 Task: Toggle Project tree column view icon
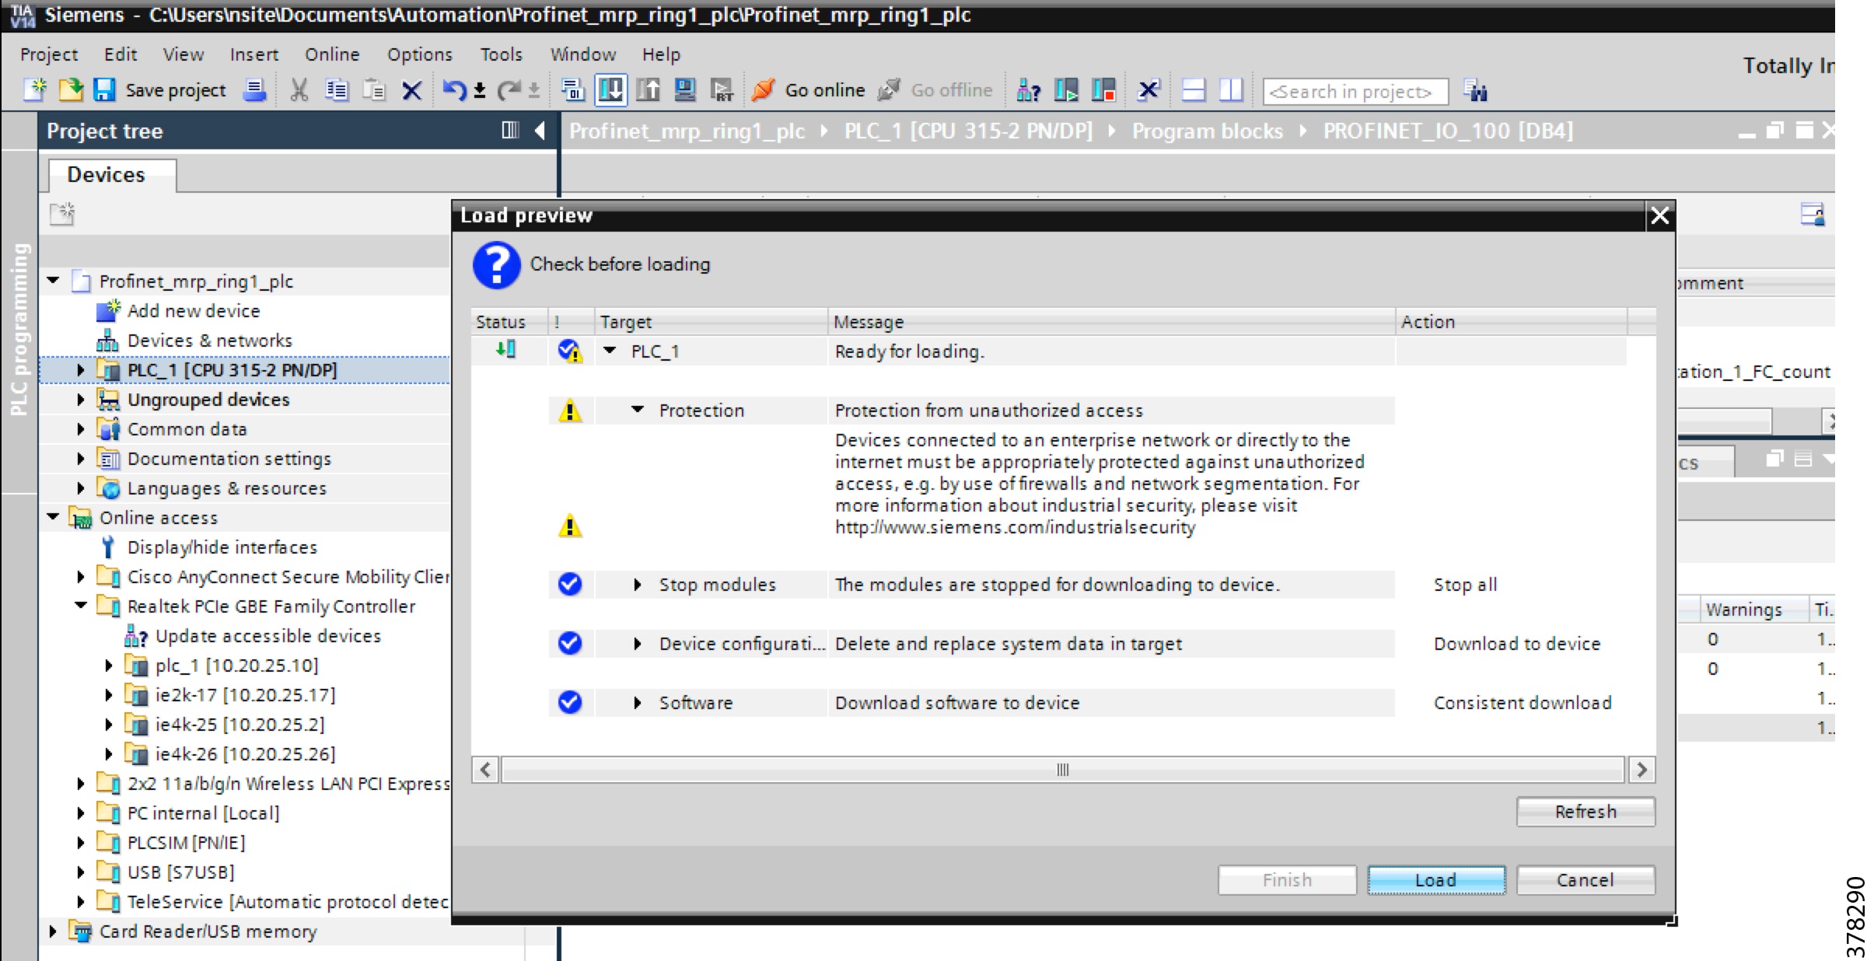click(510, 130)
